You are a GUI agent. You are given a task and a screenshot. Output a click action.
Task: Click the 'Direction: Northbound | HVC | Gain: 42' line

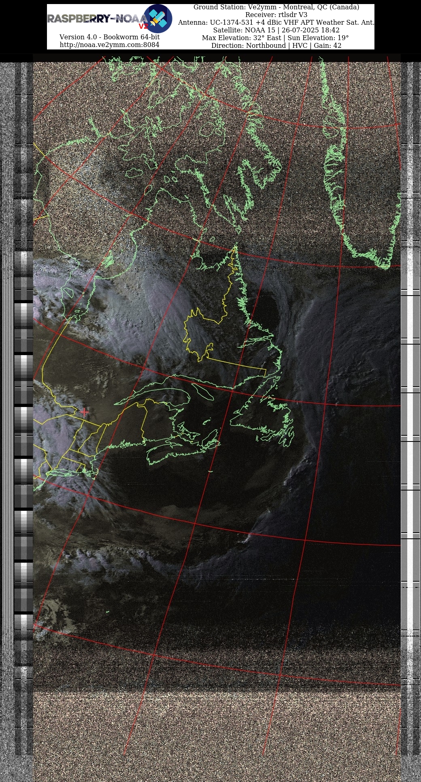point(276,46)
